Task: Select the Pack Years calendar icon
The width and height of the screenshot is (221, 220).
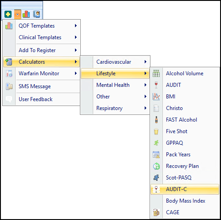Action: tap(156, 155)
